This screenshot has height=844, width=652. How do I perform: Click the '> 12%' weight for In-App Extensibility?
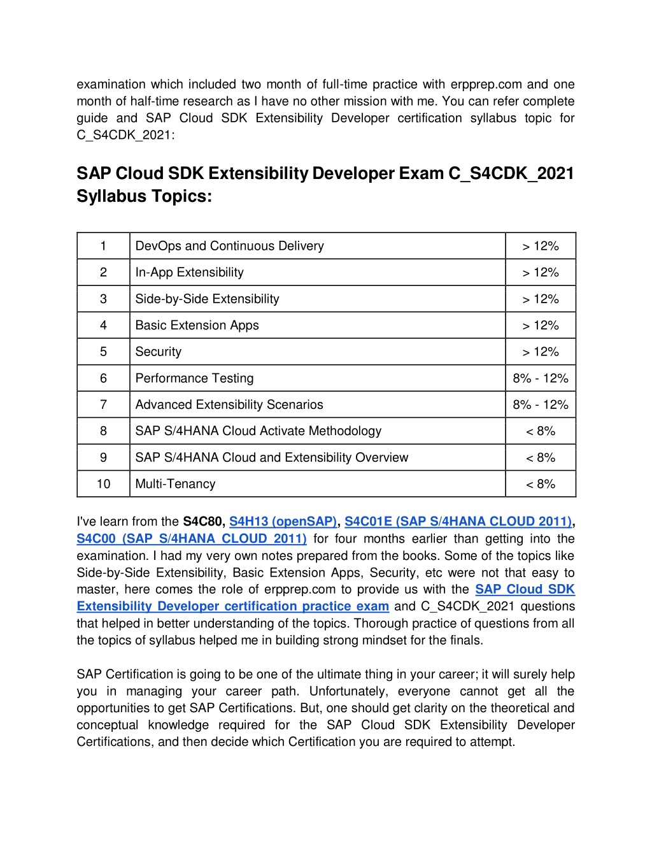pos(541,273)
